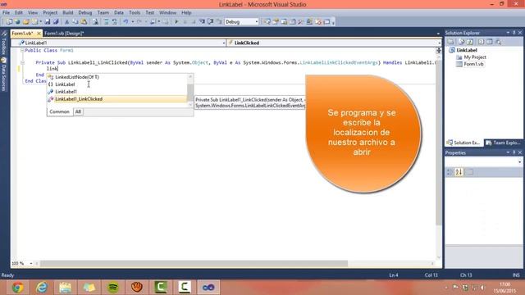Collapse the Public Class Form1 outline
Viewport: 525px width, 295px height.
pyautogui.click(x=22, y=51)
